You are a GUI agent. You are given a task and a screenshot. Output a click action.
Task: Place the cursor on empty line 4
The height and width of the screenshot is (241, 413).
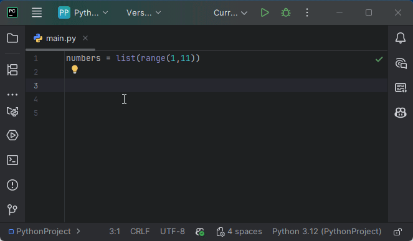tap(226, 99)
